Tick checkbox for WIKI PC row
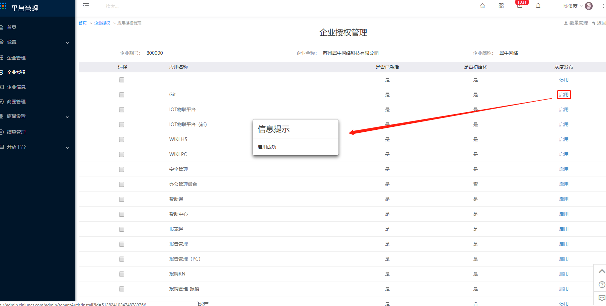 [122, 155]
